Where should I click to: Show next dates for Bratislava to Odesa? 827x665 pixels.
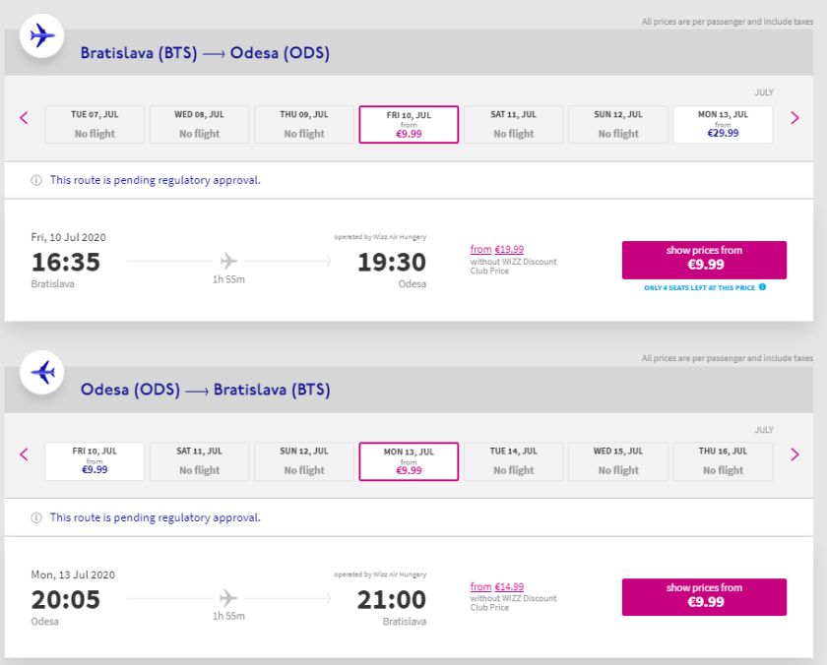[795, 118]
